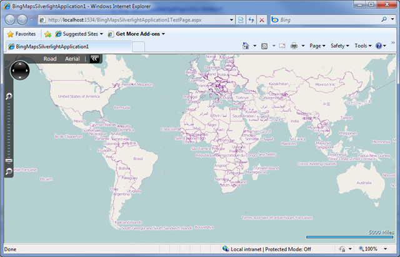Click the RSS feeds icon
400x257 pixels.
click(264, 46)
